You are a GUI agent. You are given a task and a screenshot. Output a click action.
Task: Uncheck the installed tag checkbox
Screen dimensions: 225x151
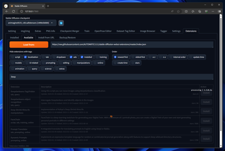[82, 57]
